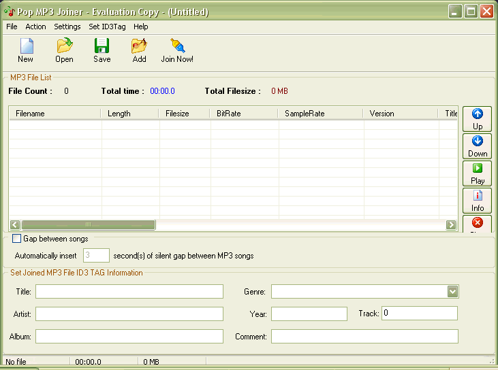The height and width of the screenshot is (370, 498).
Task: Add MP3 files with Add icon
Action: tap(139, 46)
